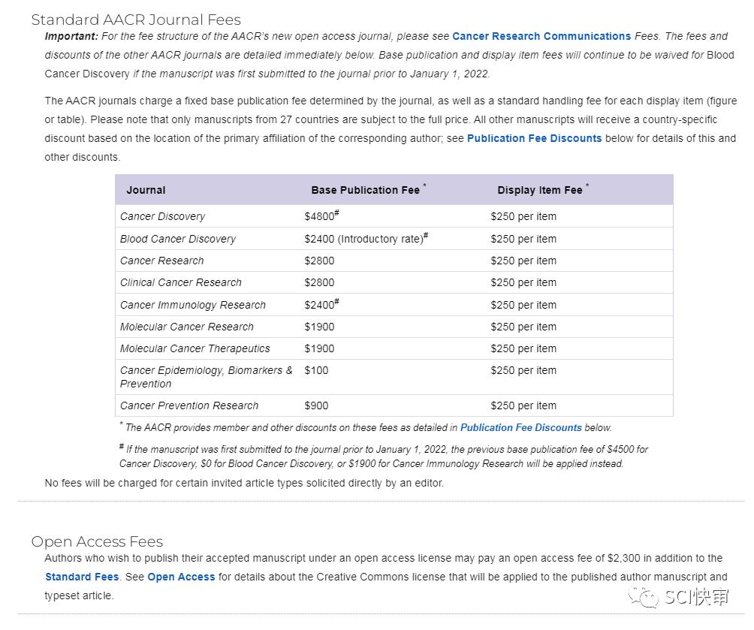The height and width of the screenshot is (630, 754).
Task: Select the Base Publication Fee column header
Action: click(366, 190)
